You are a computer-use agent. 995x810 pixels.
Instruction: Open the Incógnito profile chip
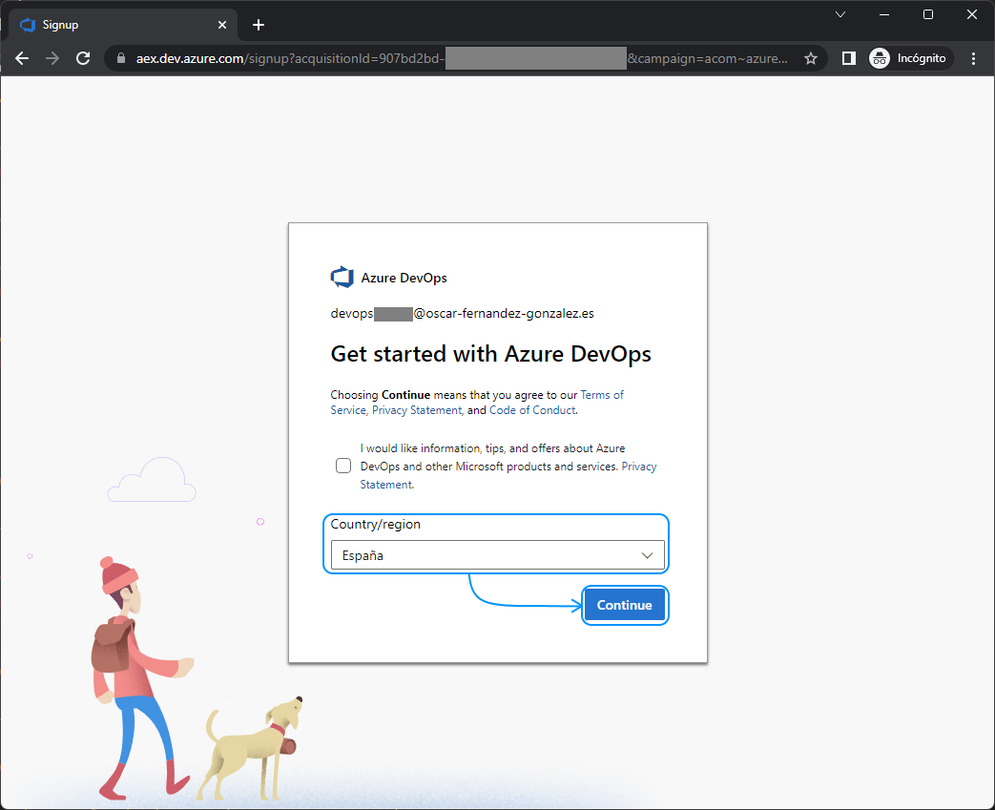(x=911, y=58)
